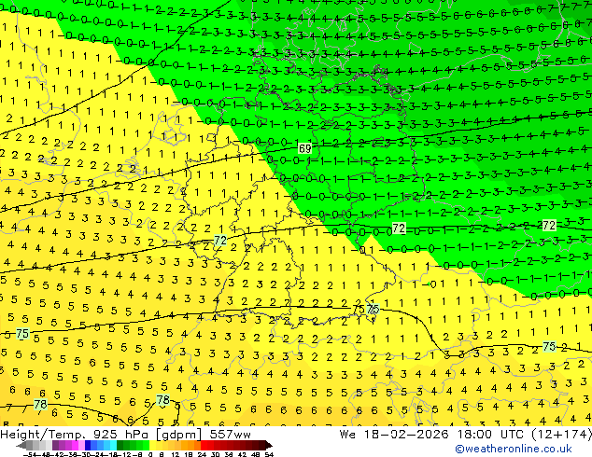Pick the dark blue swatch above legend value -30
592x457 pixels.
pos(88,445)
